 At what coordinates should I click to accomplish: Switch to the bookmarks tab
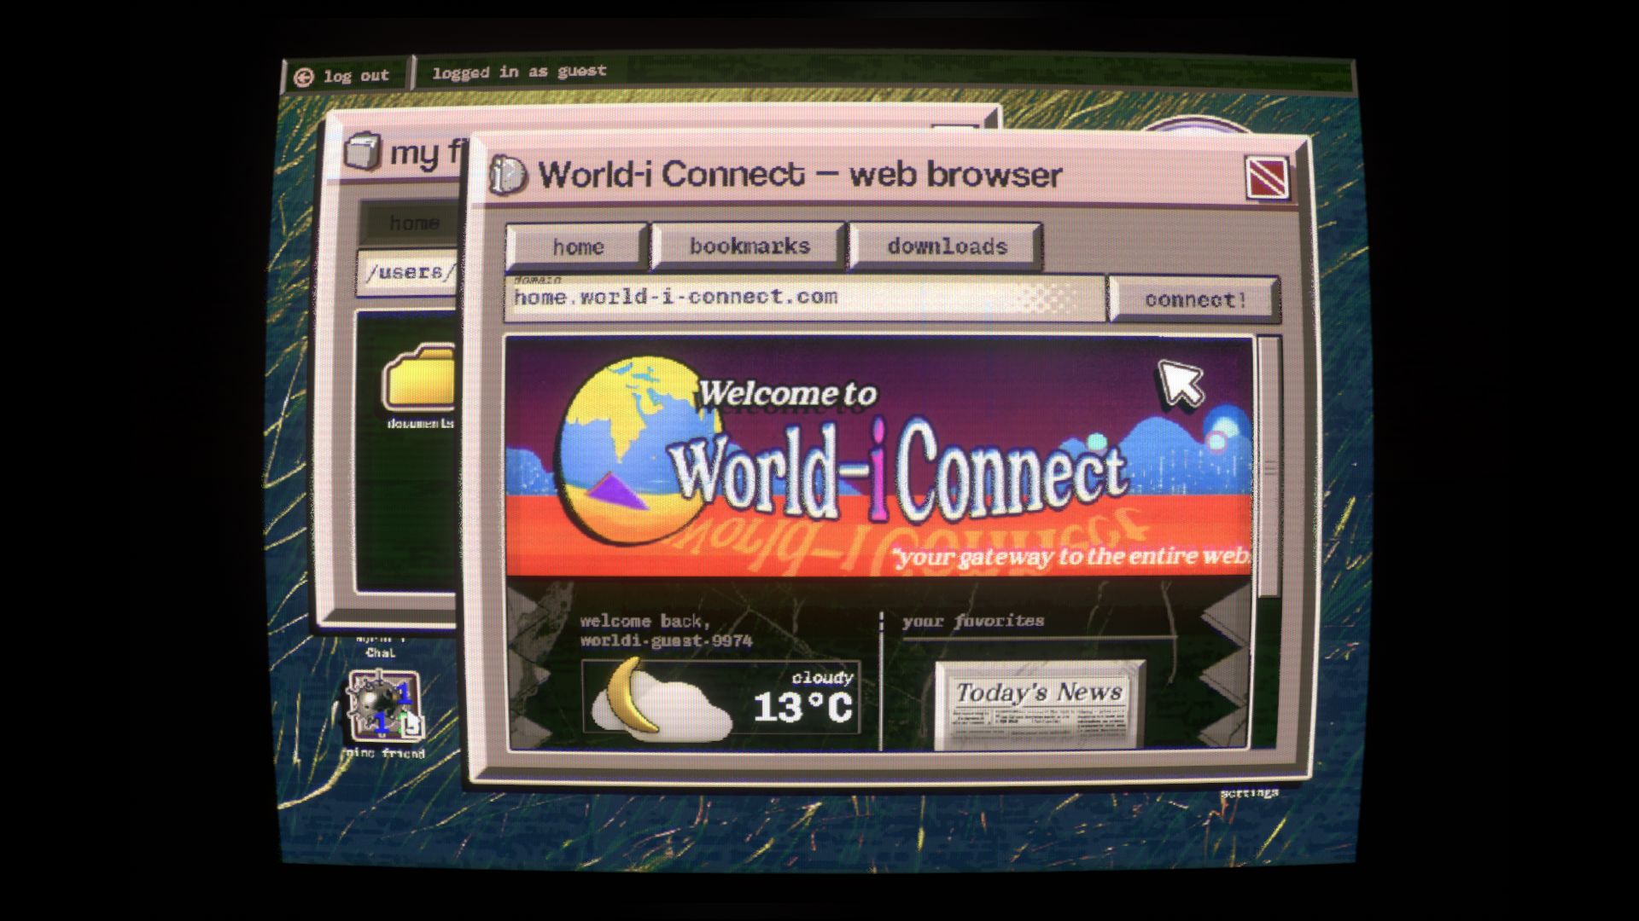tap(747, 246)
